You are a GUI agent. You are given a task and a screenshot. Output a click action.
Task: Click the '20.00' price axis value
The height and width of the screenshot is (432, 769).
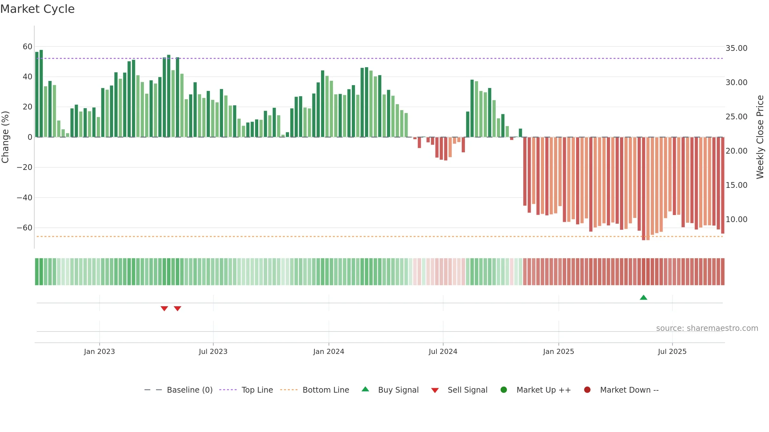tap(736, 151)
